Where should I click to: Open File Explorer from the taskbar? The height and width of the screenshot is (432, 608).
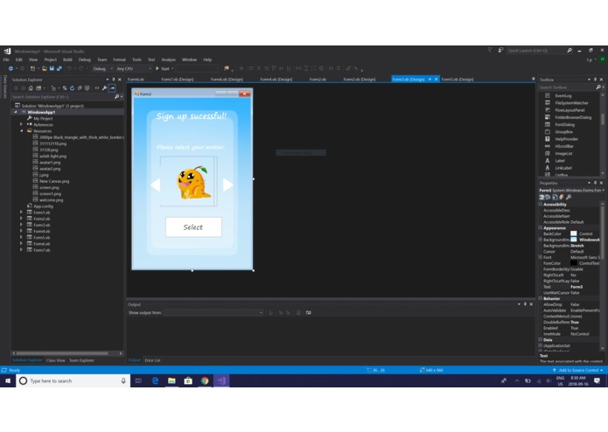pos(171,381)
